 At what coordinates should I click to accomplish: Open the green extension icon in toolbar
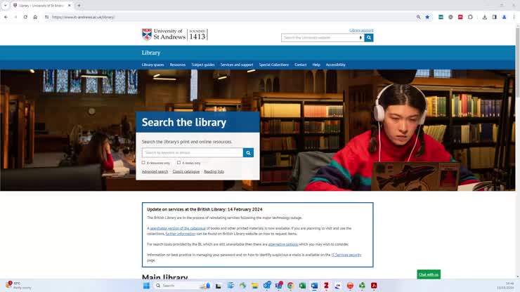pos(441,17)
